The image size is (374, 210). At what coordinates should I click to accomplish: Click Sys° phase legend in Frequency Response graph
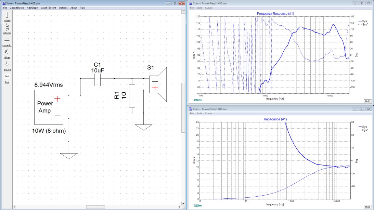(363, 25)
